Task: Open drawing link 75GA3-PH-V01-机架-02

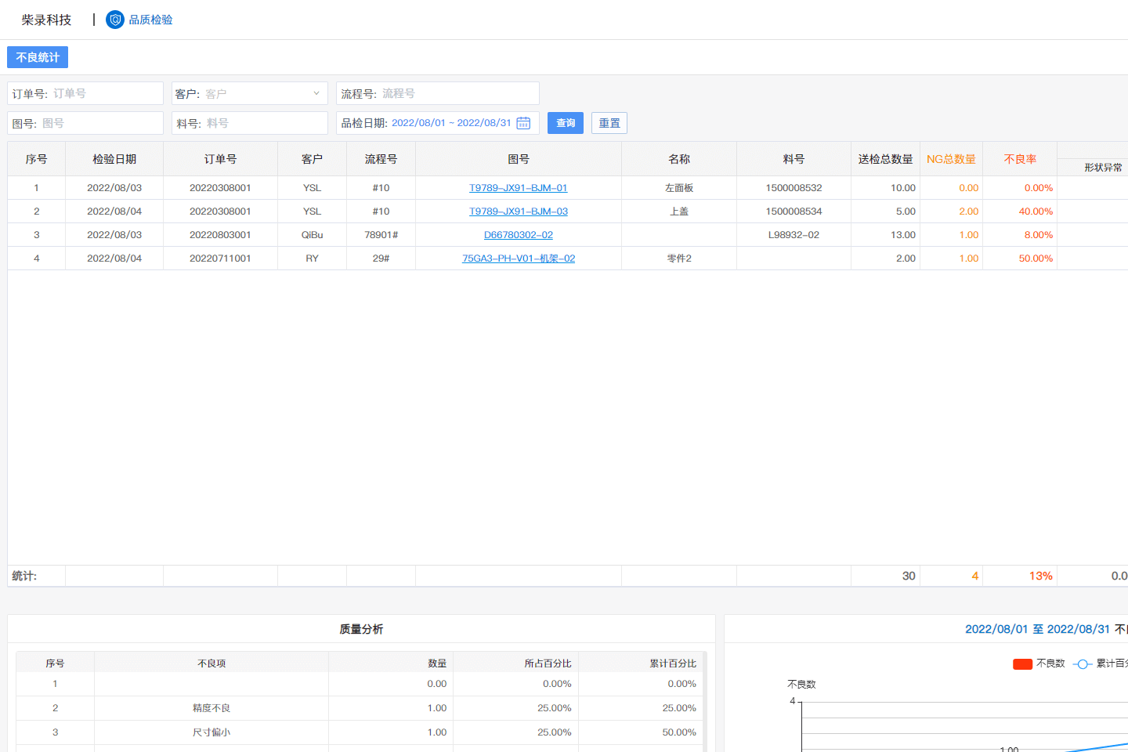Action: pos(519,258)
